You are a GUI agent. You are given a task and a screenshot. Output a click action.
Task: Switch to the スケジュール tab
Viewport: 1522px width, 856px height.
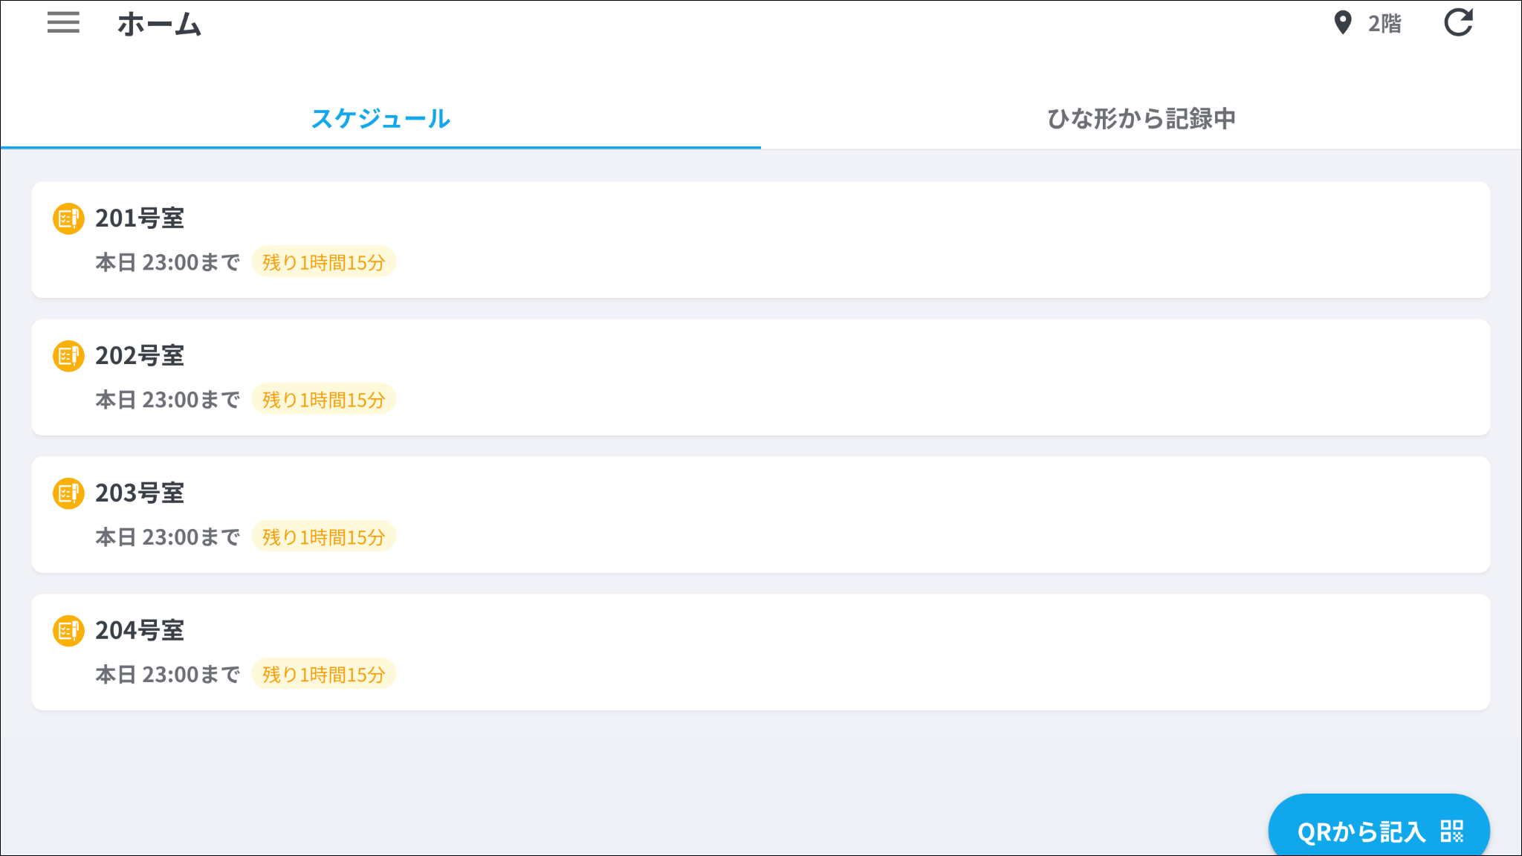pyautogui.click(x=380, y=118)
